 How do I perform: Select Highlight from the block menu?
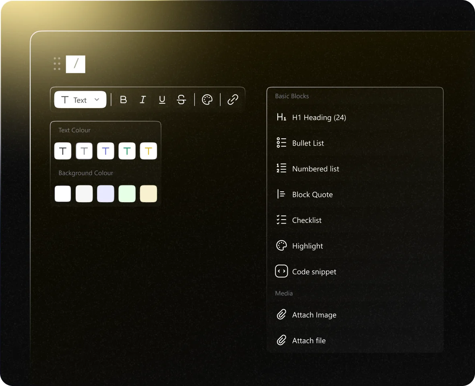point(308,246)
